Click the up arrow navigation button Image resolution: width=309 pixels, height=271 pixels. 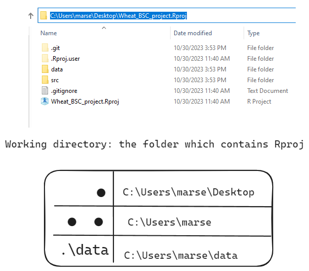coord(31,16)
